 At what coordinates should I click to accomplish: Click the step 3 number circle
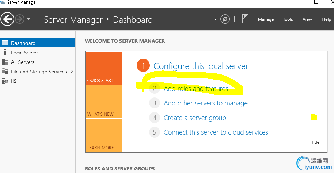155,103
